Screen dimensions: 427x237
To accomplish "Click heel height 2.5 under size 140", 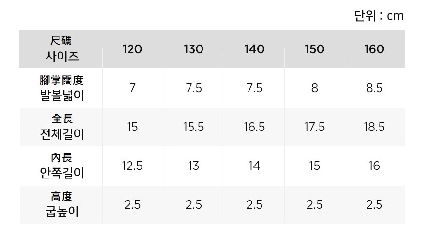I will click(x=254, y=205).
